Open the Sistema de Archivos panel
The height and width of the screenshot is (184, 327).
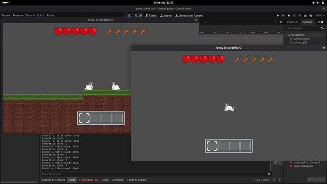pyautogui.click(x=54, y=180)
